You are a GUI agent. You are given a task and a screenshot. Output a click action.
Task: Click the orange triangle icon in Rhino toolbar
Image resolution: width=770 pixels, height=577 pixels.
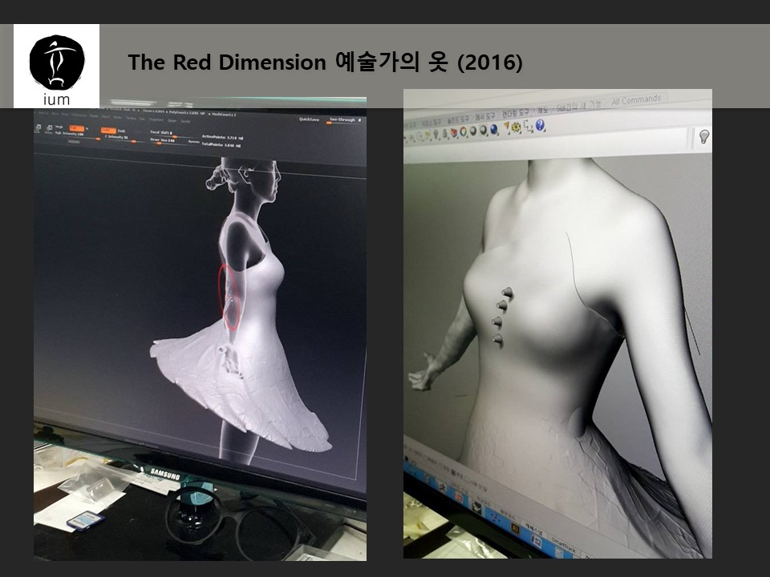point(506,126)
